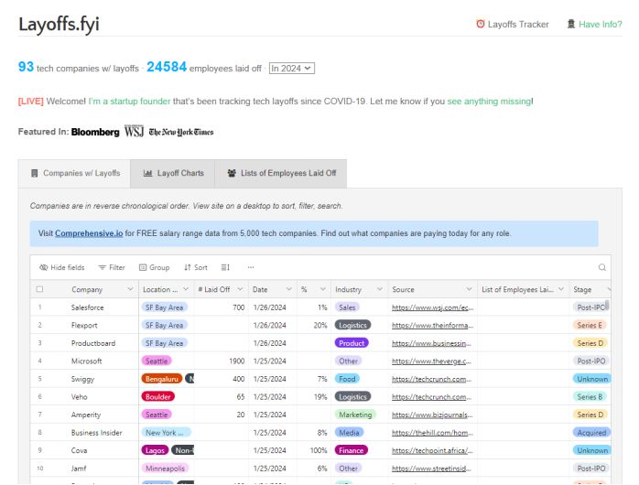Screen dimensions: 639x485
Task: Click the Finance industry tag
Action: pos(351,451)
